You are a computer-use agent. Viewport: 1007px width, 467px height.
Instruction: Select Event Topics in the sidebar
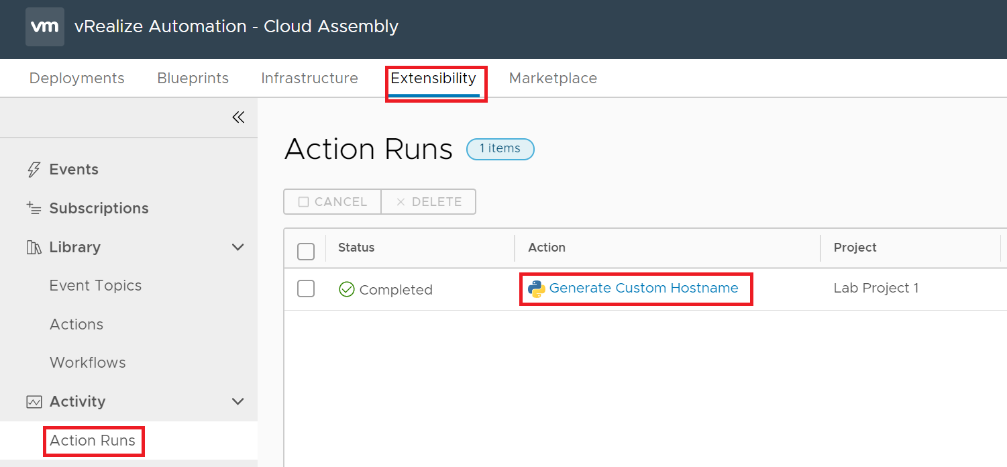coord(95,286)
